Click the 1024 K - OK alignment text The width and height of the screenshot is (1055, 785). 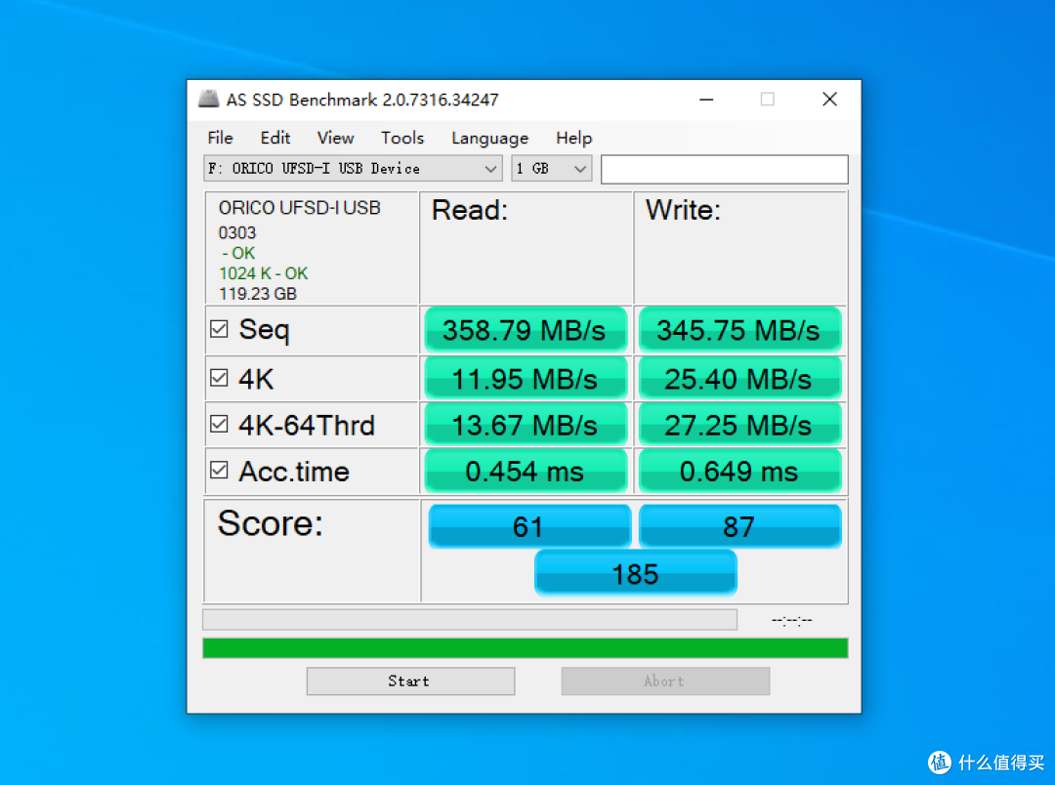tap(263, 273)
